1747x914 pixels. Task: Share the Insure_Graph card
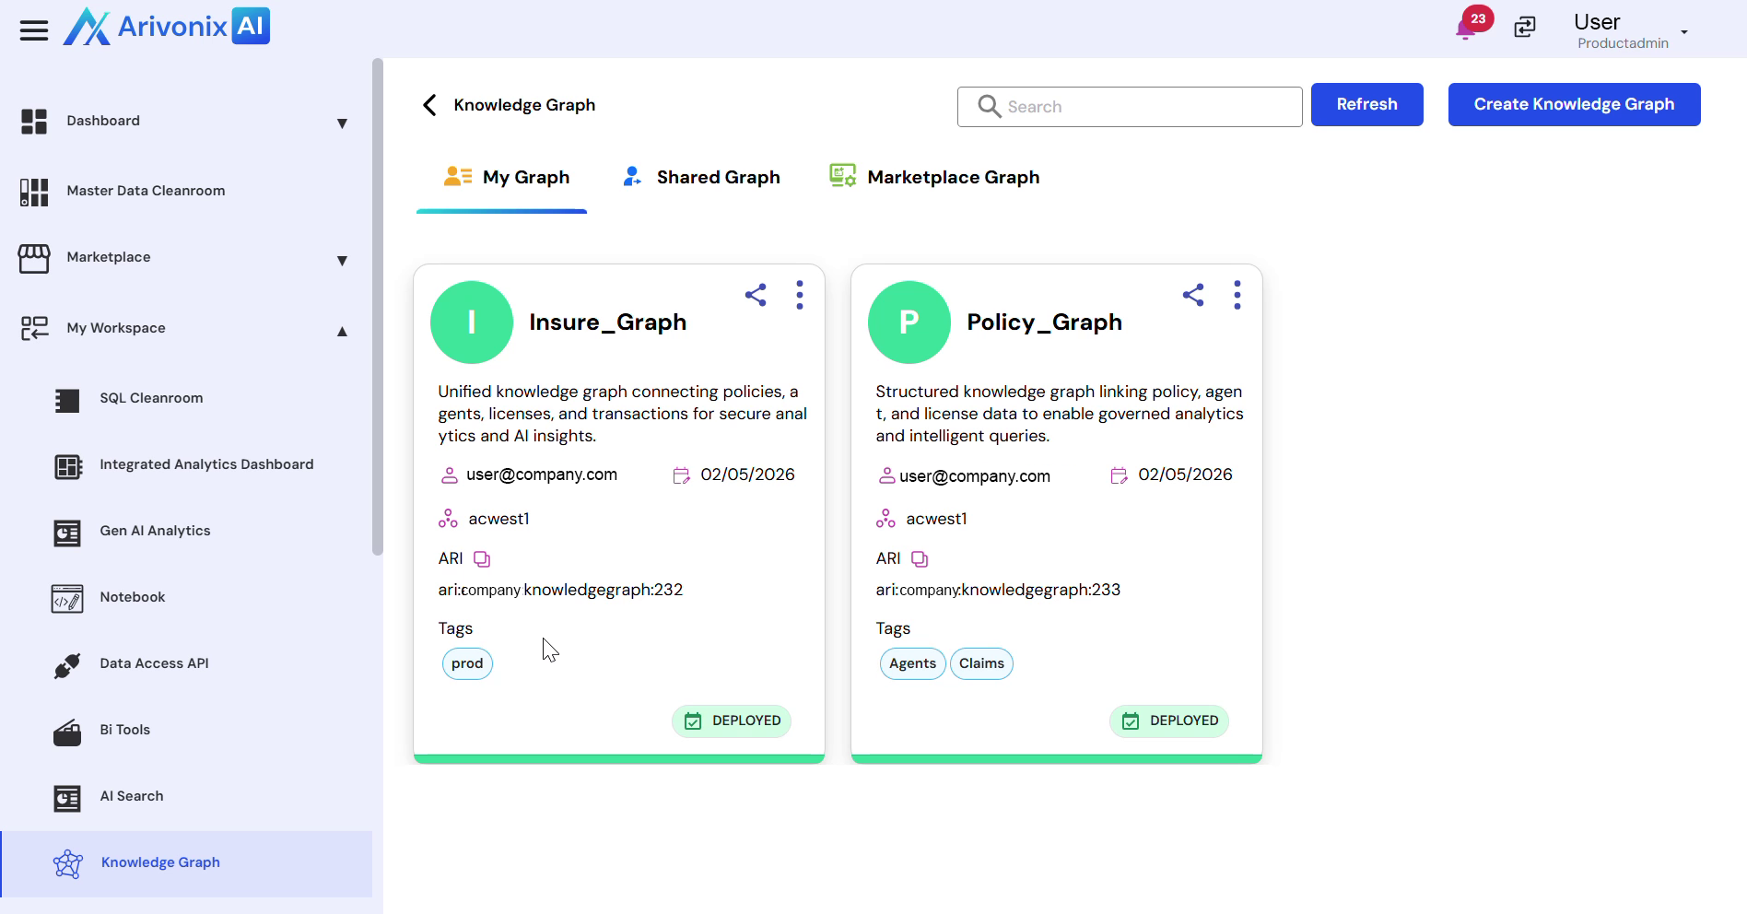pyautogui.click(x=756, y=295)
